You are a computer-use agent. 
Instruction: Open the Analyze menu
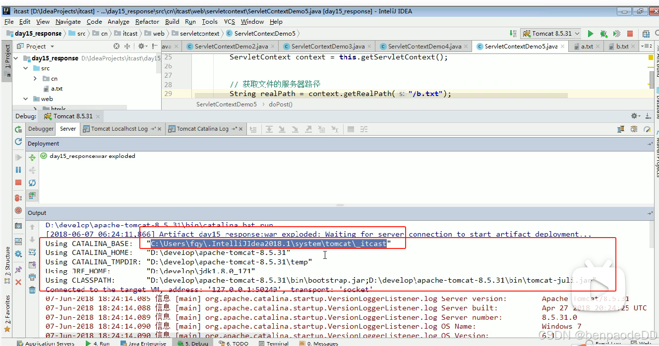(119, 21)
